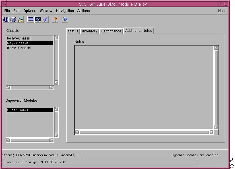
Task: Open the Help menu
Action: (222, 11)
